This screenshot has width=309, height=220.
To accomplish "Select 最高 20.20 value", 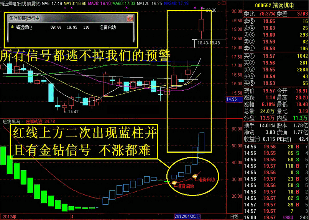I will click(x=302, y=98).
